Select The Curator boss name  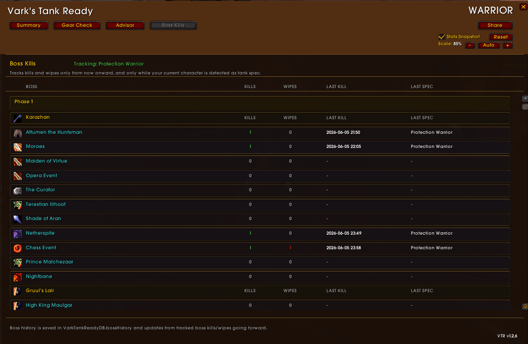(x=40, y=189)
